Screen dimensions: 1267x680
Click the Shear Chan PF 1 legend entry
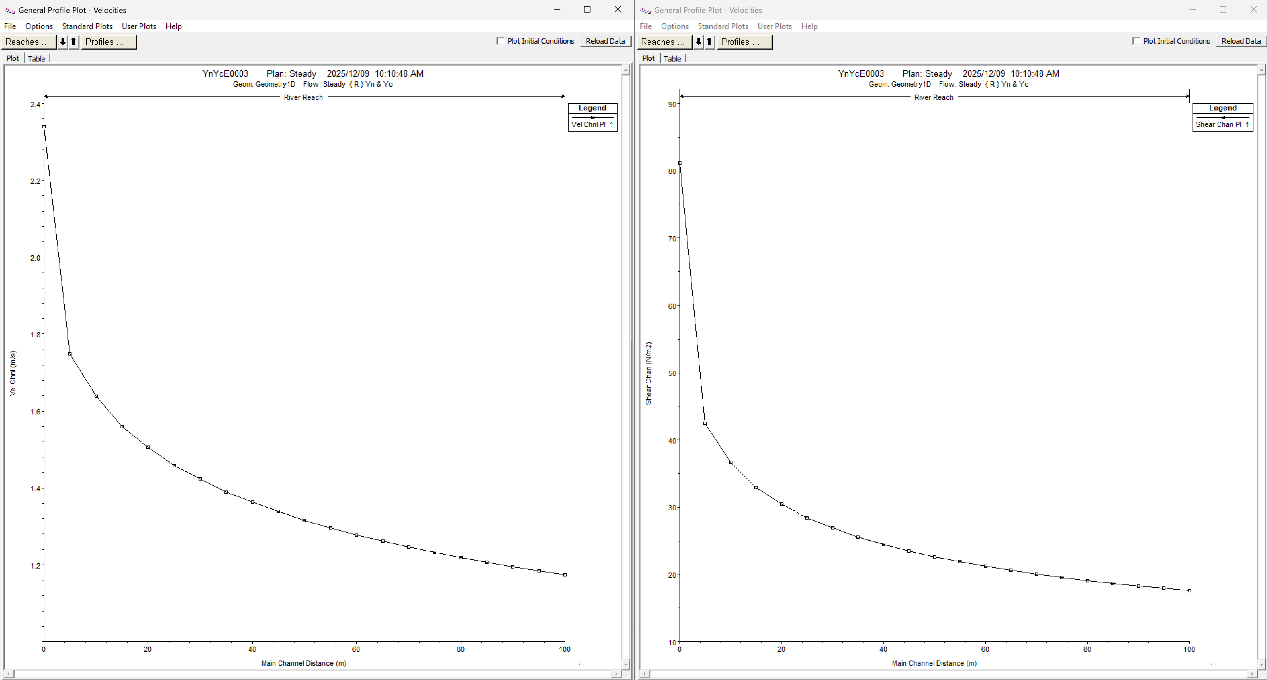pyautogui.click(x=1222, y=124)
